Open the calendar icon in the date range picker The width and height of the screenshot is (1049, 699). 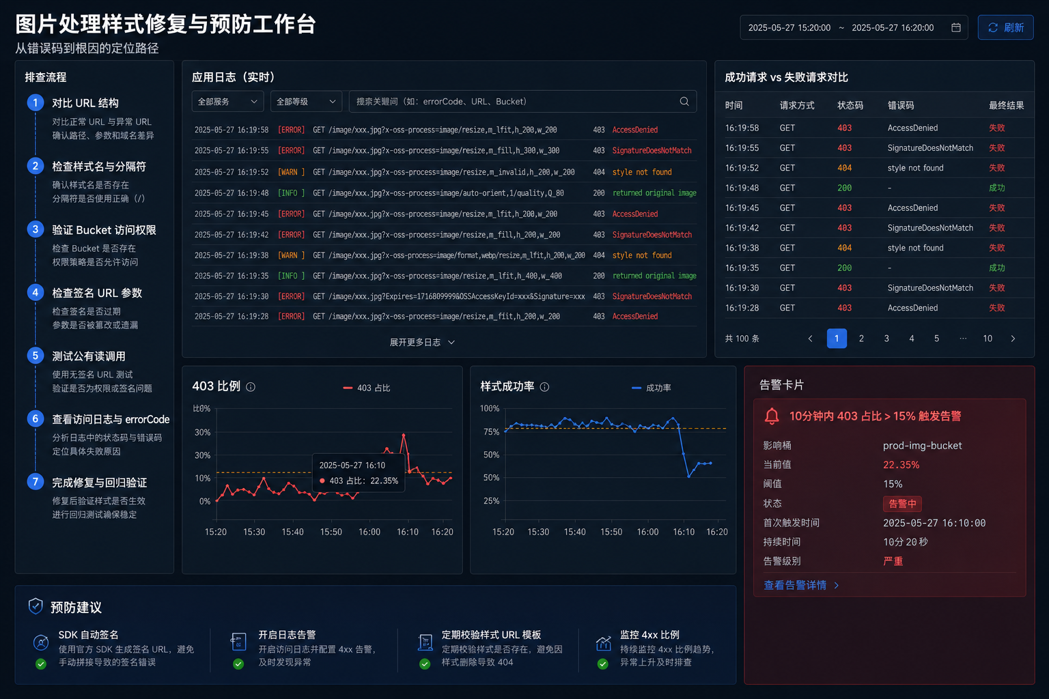coord(956,27)
